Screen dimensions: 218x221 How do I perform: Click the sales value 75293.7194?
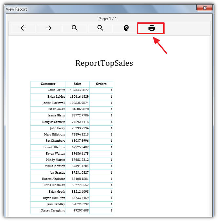(x=80, y=128)
